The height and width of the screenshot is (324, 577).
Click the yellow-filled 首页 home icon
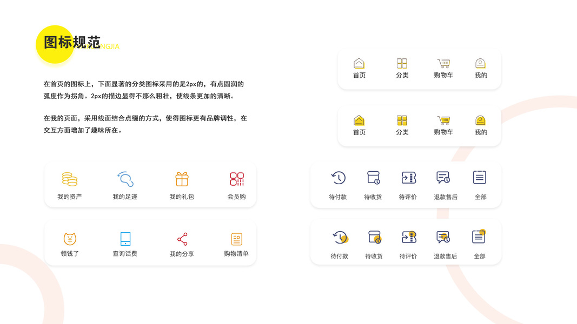click(x=359, y=120)
